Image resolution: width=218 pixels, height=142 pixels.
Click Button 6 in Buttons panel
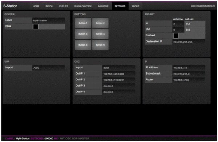pyautogui.click(x=100, y=45)
